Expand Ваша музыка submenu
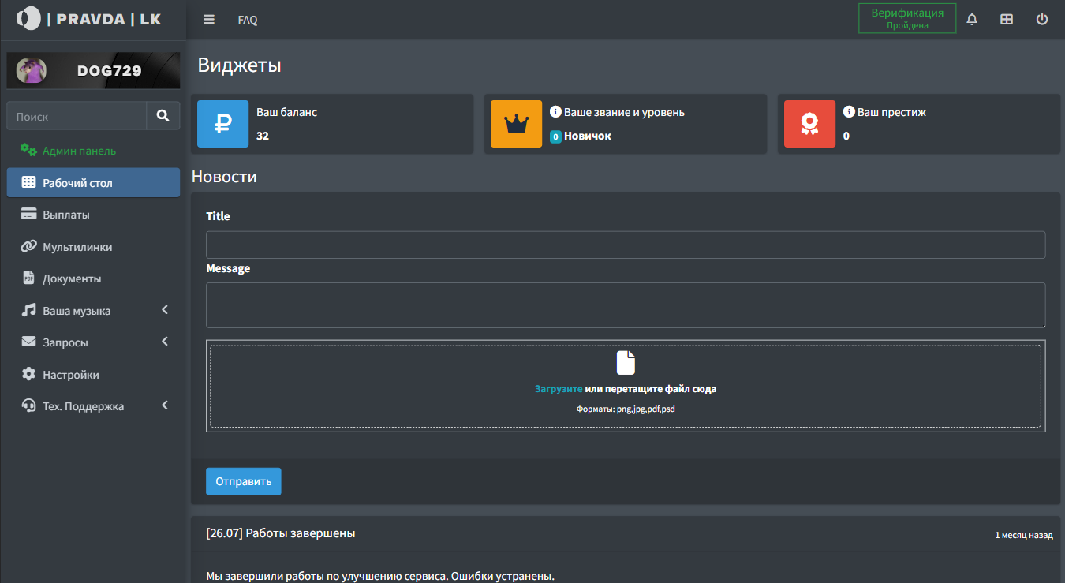 (93, 311)
